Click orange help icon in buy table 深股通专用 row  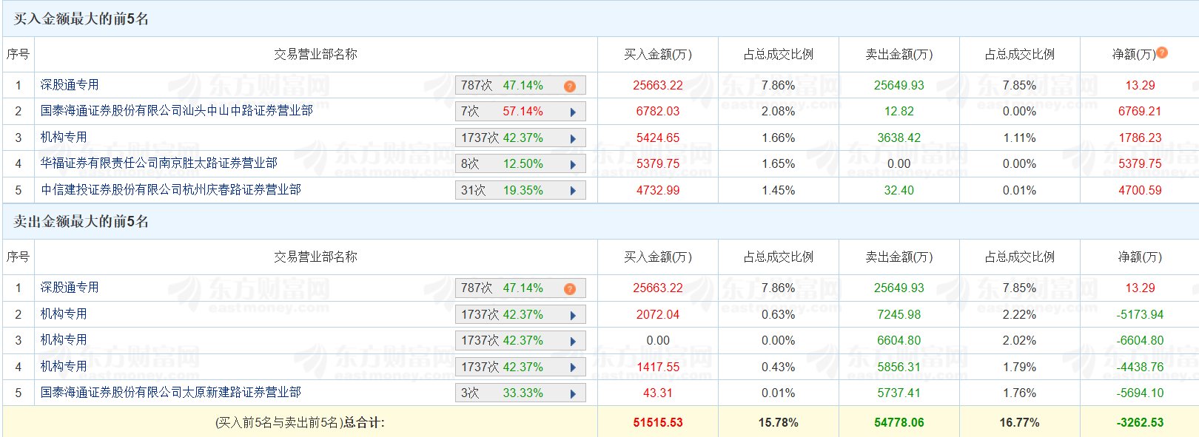569,87
